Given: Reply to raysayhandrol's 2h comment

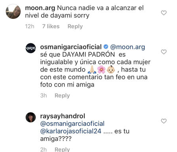Looking at the screenshot, I should tap(62, 150).
